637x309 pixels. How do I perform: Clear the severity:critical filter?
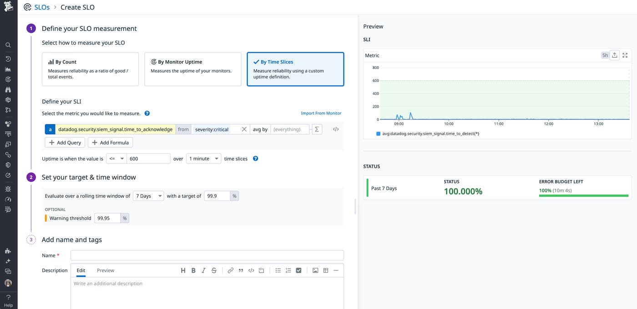click(244, 130)
